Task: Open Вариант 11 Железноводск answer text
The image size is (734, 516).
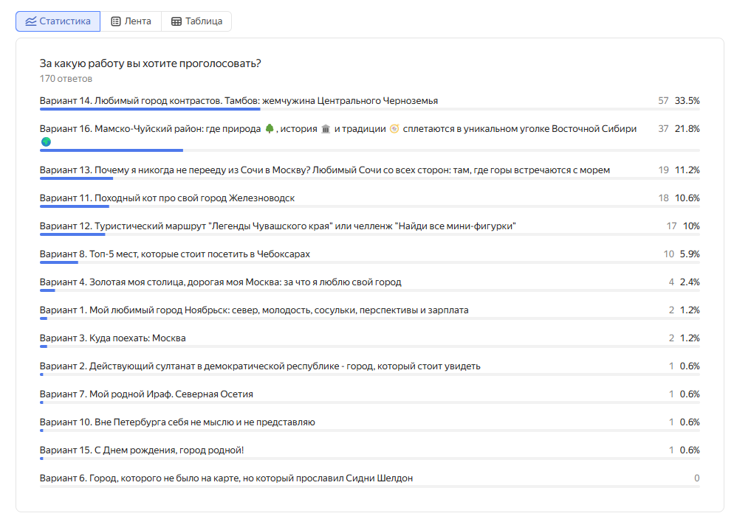Action: pos(167,198)
